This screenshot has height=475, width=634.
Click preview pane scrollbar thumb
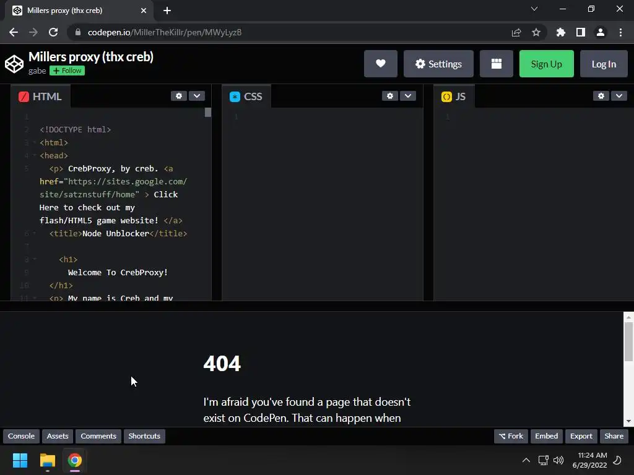coord(628,341)
